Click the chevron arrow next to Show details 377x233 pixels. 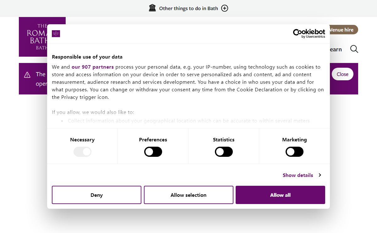coord(320,175)
